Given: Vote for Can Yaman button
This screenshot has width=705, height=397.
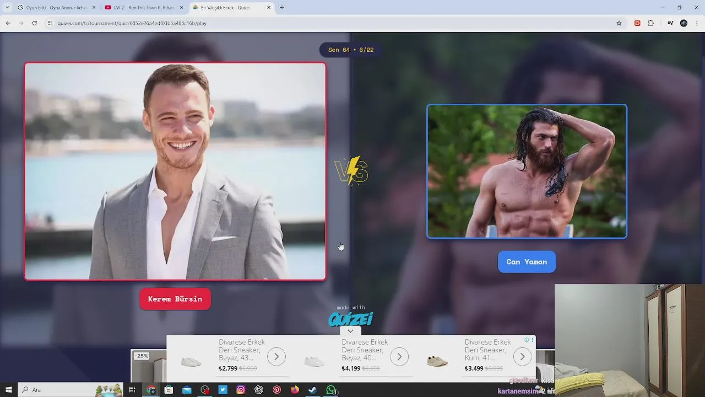Looking at the screenshot, I should pos(527,262).
